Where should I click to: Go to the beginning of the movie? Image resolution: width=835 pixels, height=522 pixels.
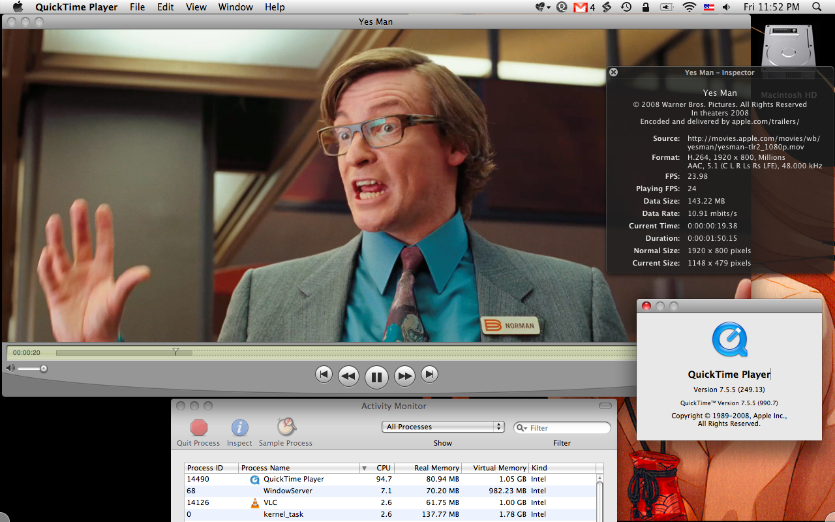(324, 375)
